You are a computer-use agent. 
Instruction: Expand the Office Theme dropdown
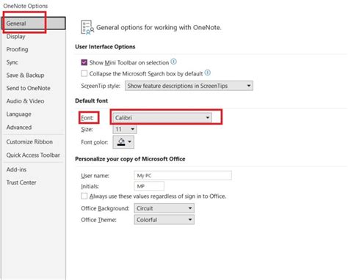tap(164, 220)
